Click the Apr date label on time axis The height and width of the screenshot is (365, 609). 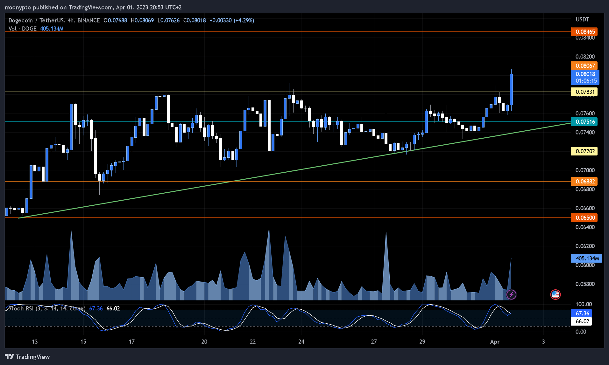click(495, 342)
